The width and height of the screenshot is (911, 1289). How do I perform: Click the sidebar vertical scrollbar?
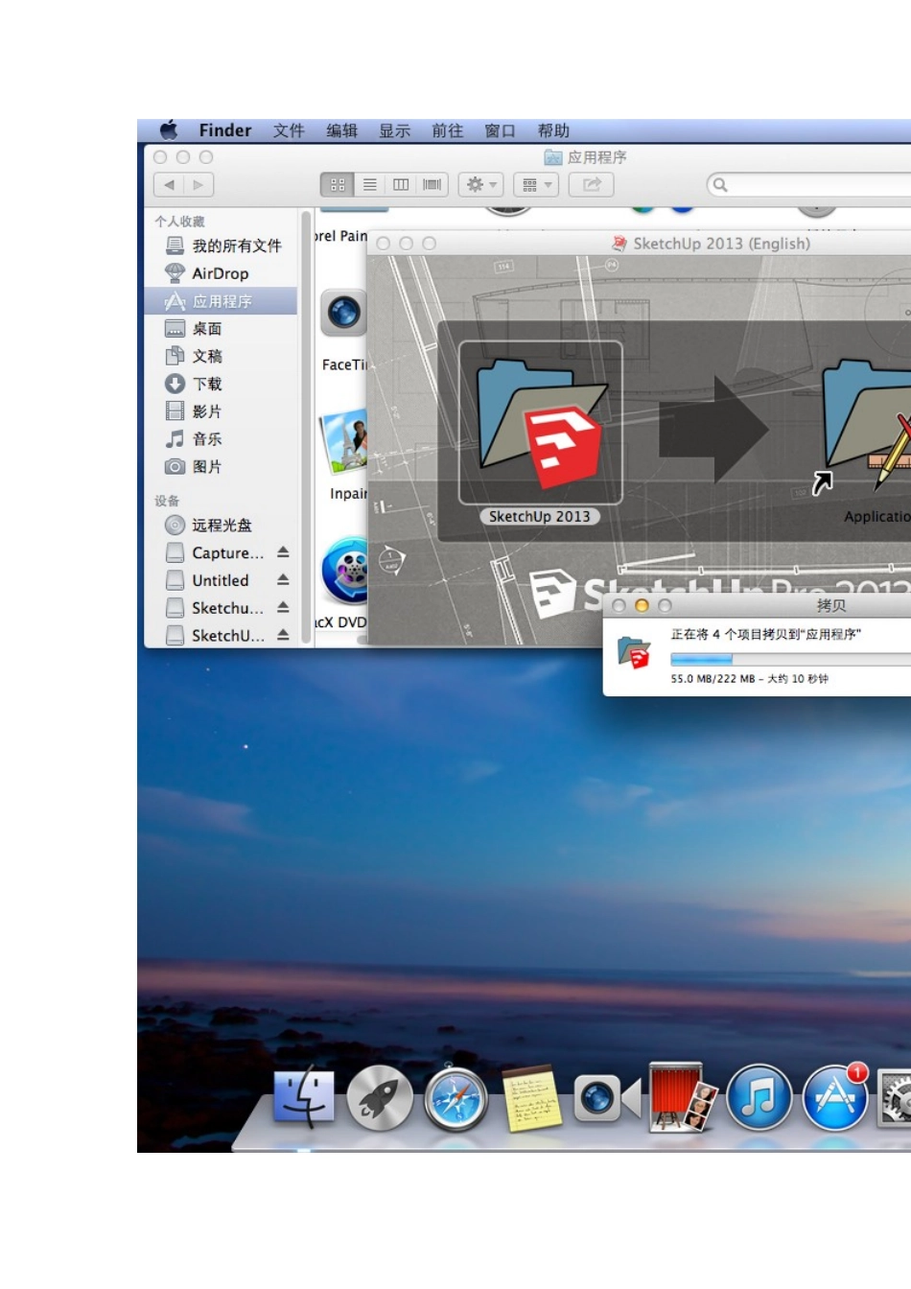(306, 427)
